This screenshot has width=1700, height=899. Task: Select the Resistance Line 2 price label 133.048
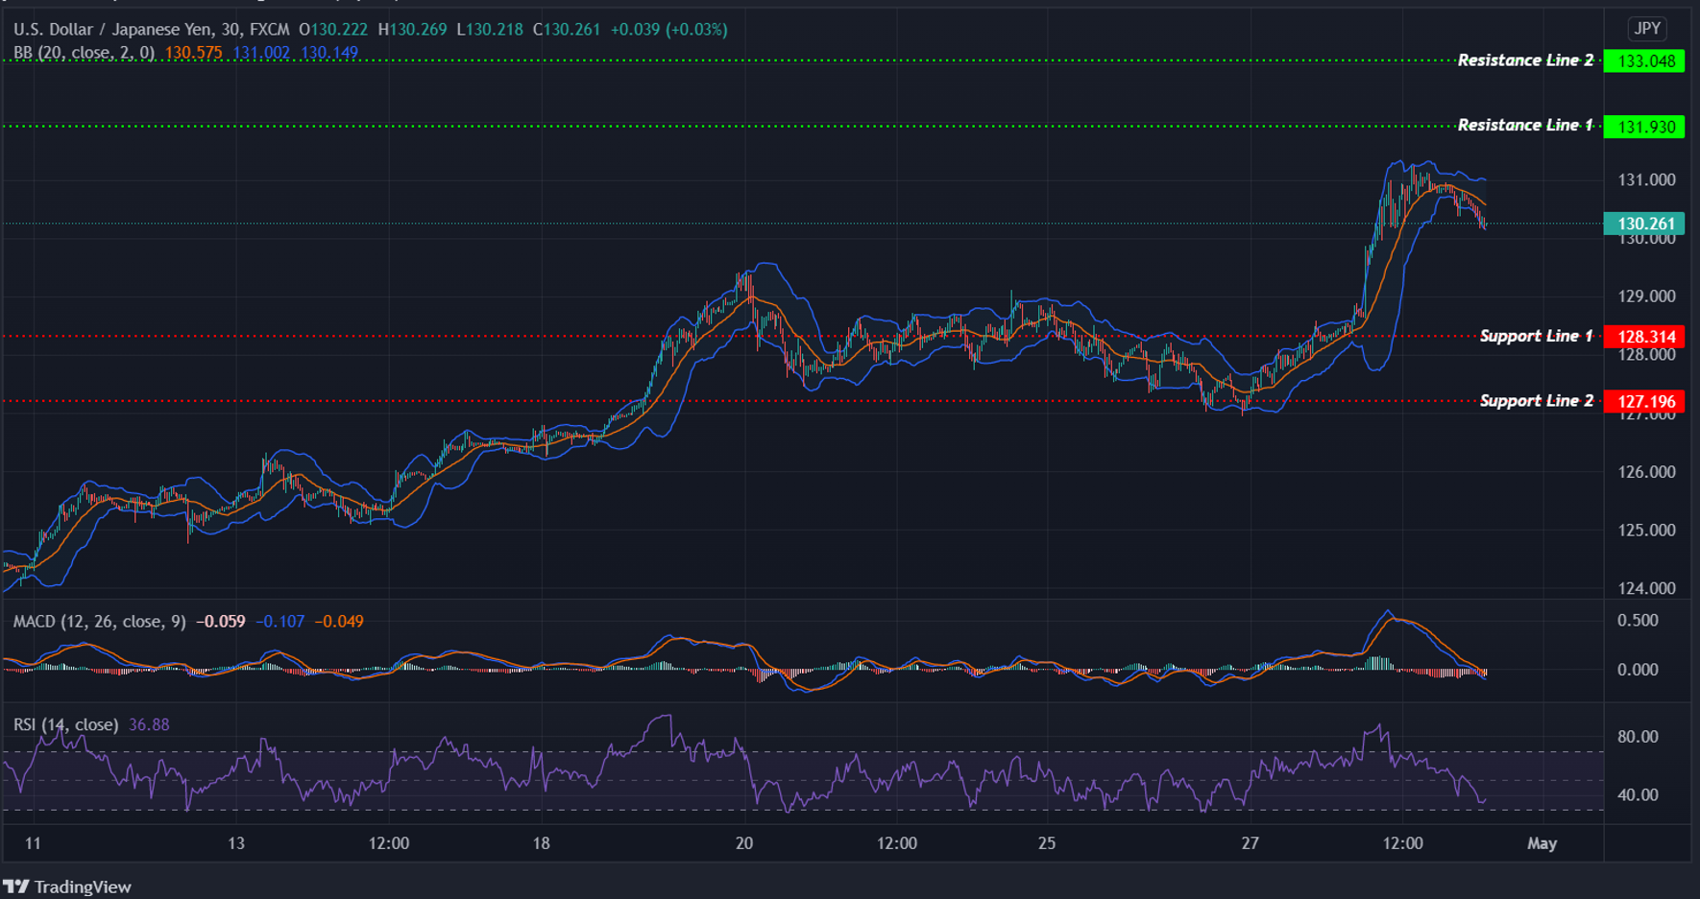[1643, 60]
